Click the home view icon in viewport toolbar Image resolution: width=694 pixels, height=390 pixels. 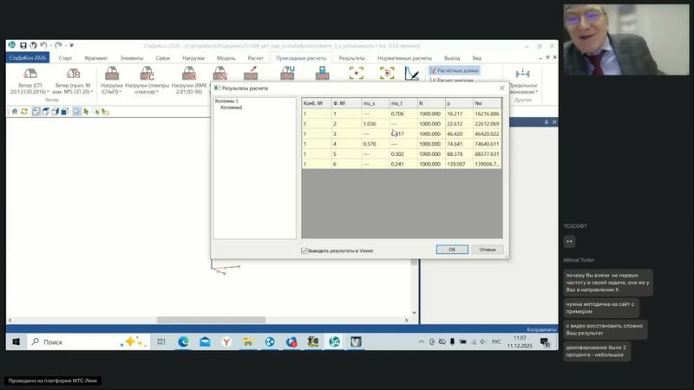tap(14, 111)
